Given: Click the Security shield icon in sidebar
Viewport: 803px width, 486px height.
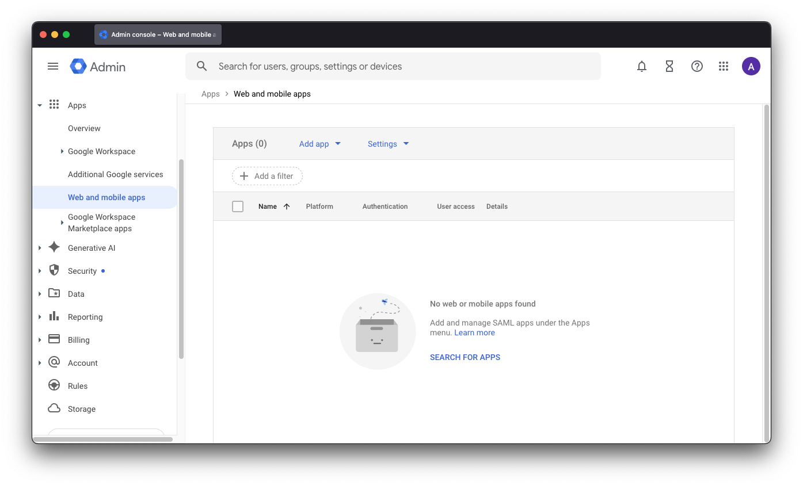Looking at the screenshot, I should coord(54,270).
